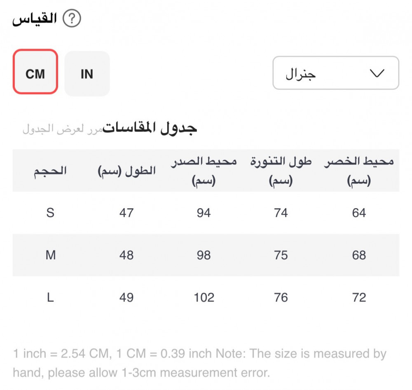This screenshot has height=390, width=412.
Task: Select the M size row label
Action: pyautogui.click(x=50, y=255)
